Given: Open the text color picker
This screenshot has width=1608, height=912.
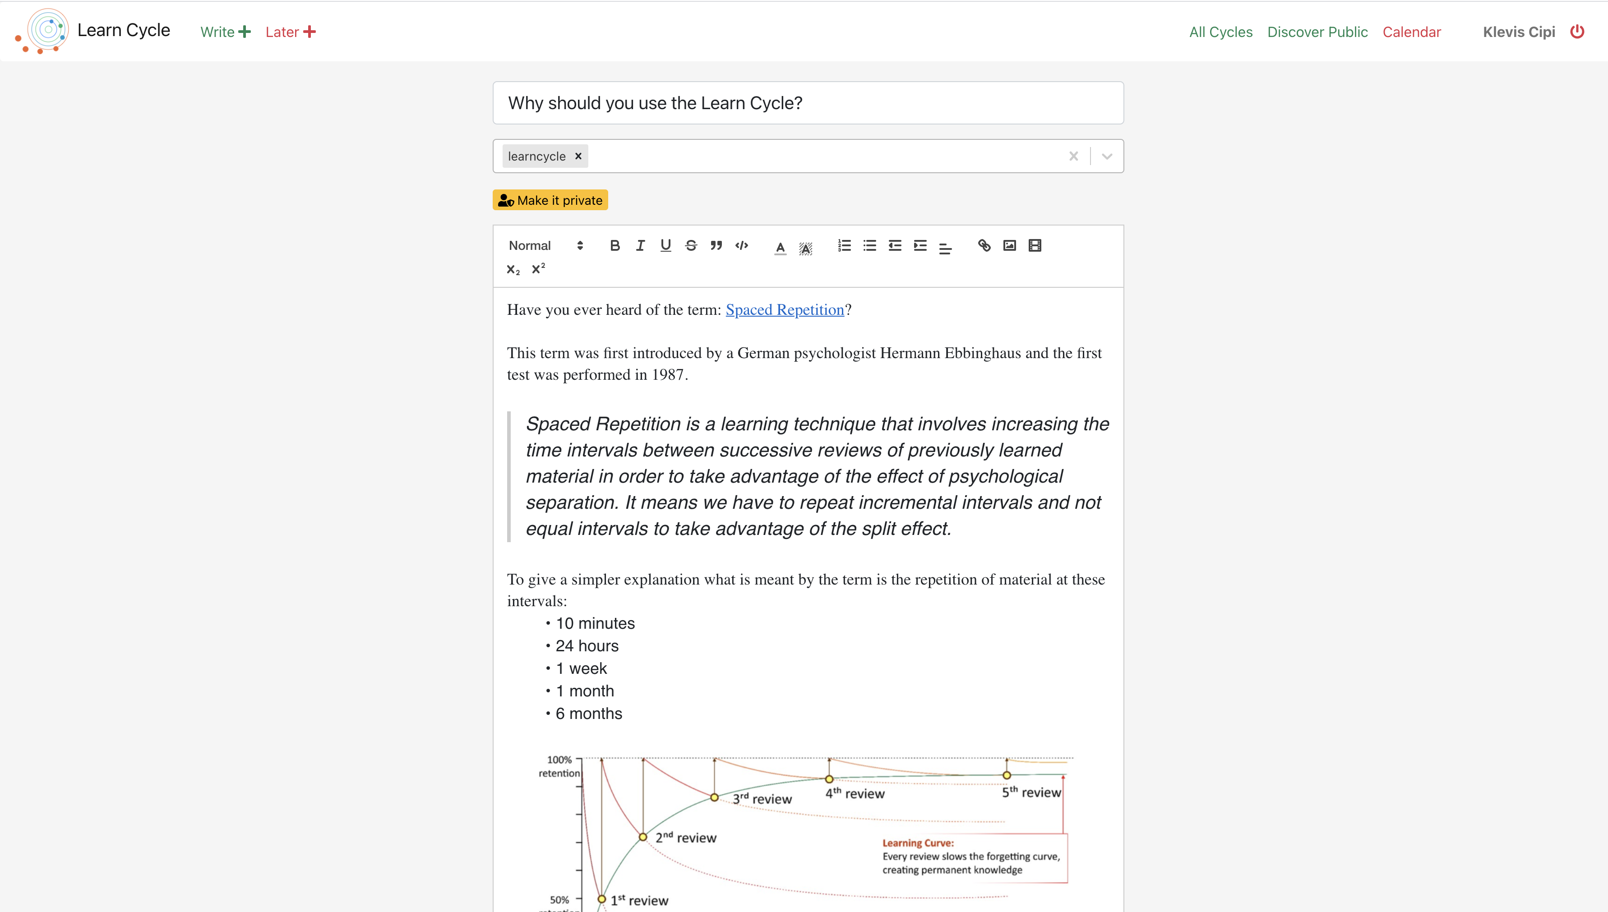Looking at the screenshot, I should coord(780,248).
